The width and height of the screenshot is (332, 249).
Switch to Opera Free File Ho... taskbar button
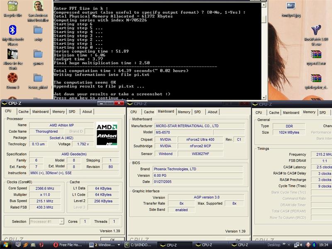[69, 245]
